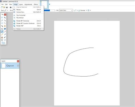Viewport: 135px width, 107px height.
Task: Select the Paint Bucket tool
Action: pyautogui.click(x=2, y=29)
